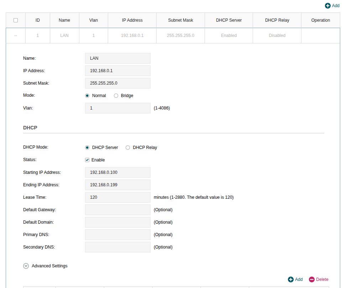Screen dimensions: 347x288
Task: Edit the Ending IP Address field
Action: (x=118, y=185)
